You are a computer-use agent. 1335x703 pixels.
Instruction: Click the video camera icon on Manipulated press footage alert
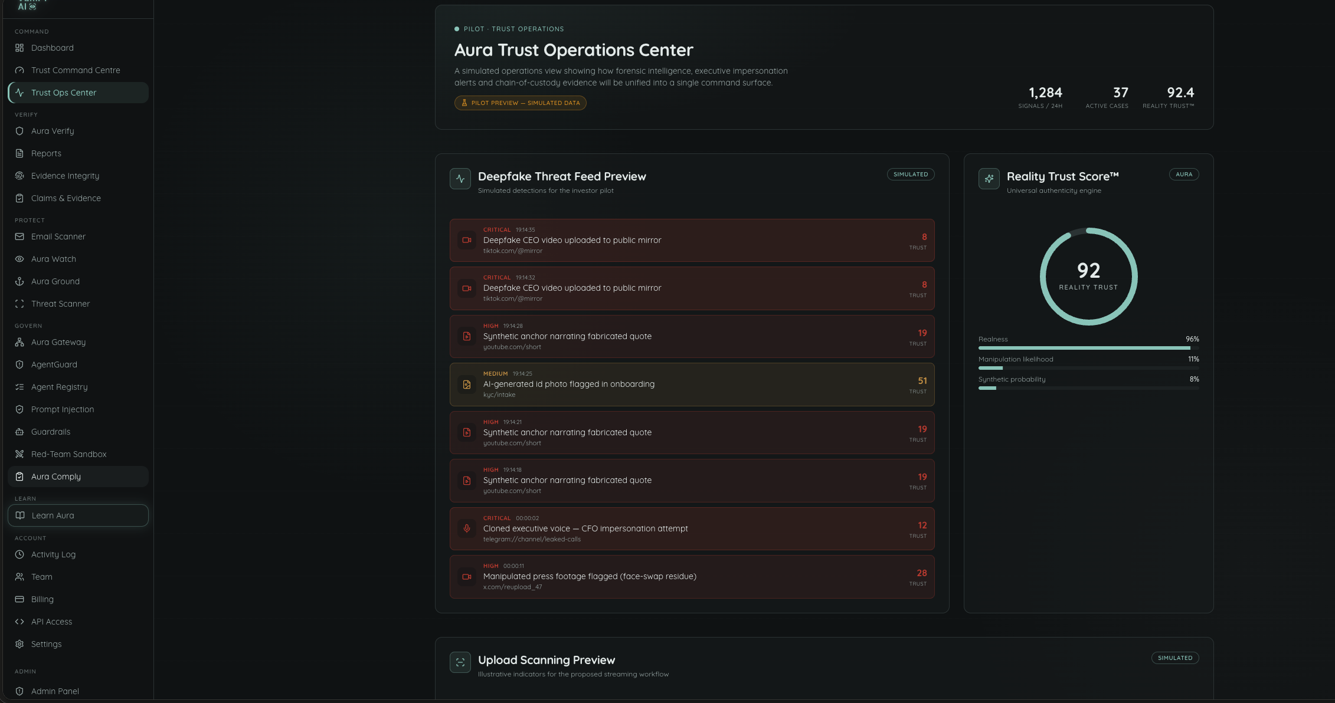tap(467, 577)
